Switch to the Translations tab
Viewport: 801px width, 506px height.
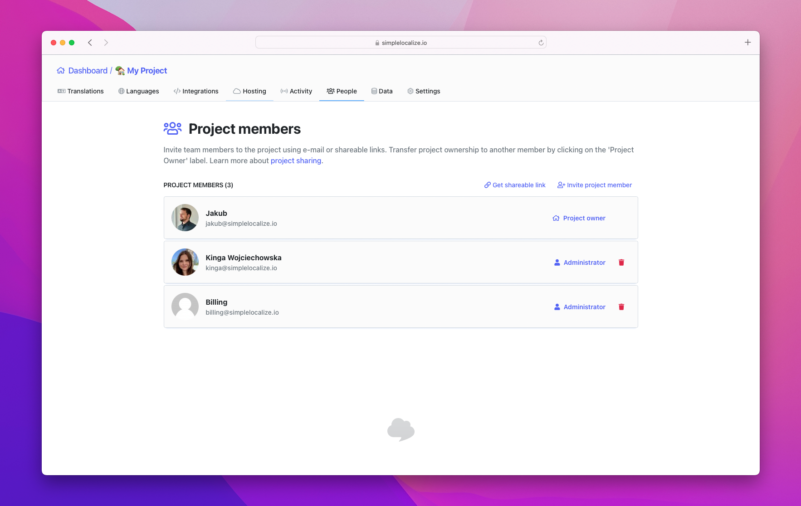pos(81,91)
